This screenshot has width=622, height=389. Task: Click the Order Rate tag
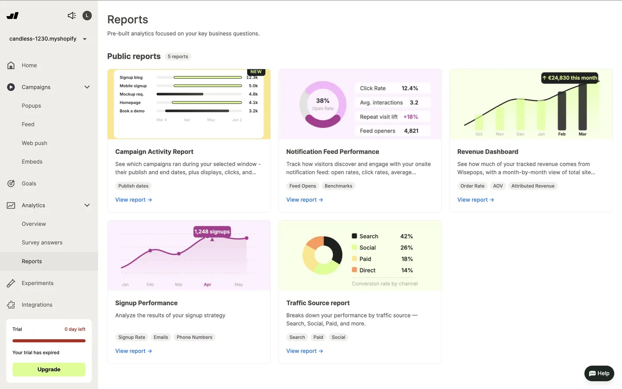pyautogui.click(x=472, y=186)
